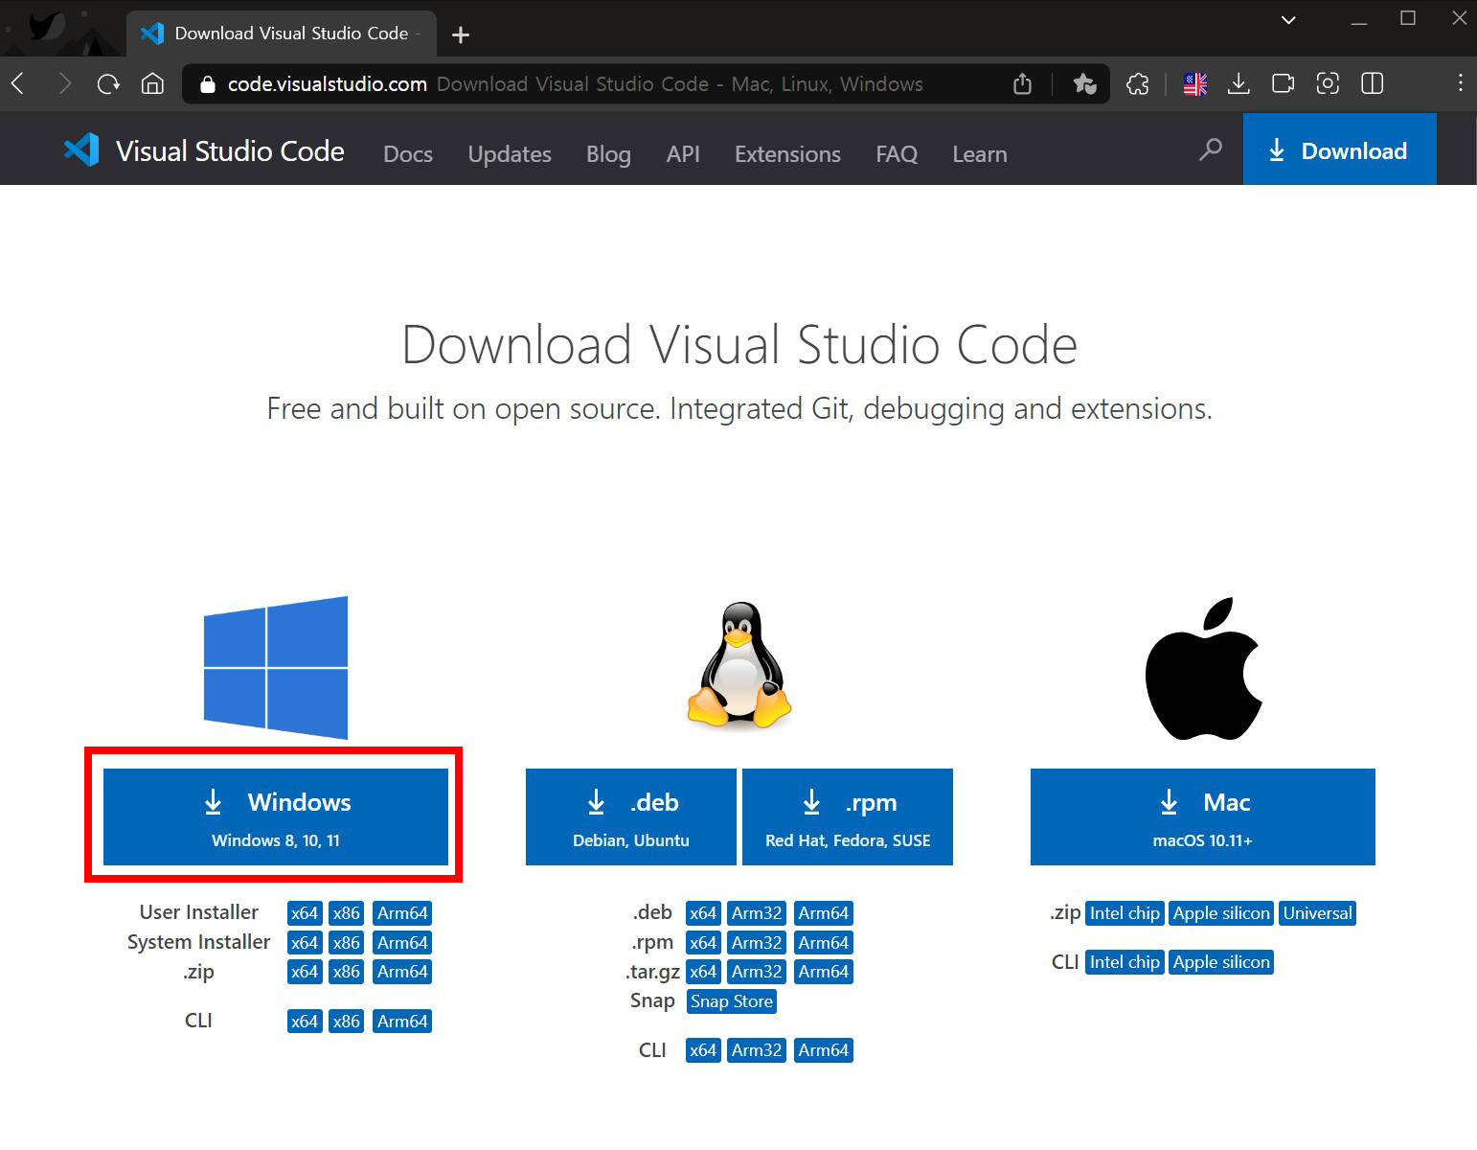
Task: Click the screenshot capture icon
Action: pos(1328,83)
